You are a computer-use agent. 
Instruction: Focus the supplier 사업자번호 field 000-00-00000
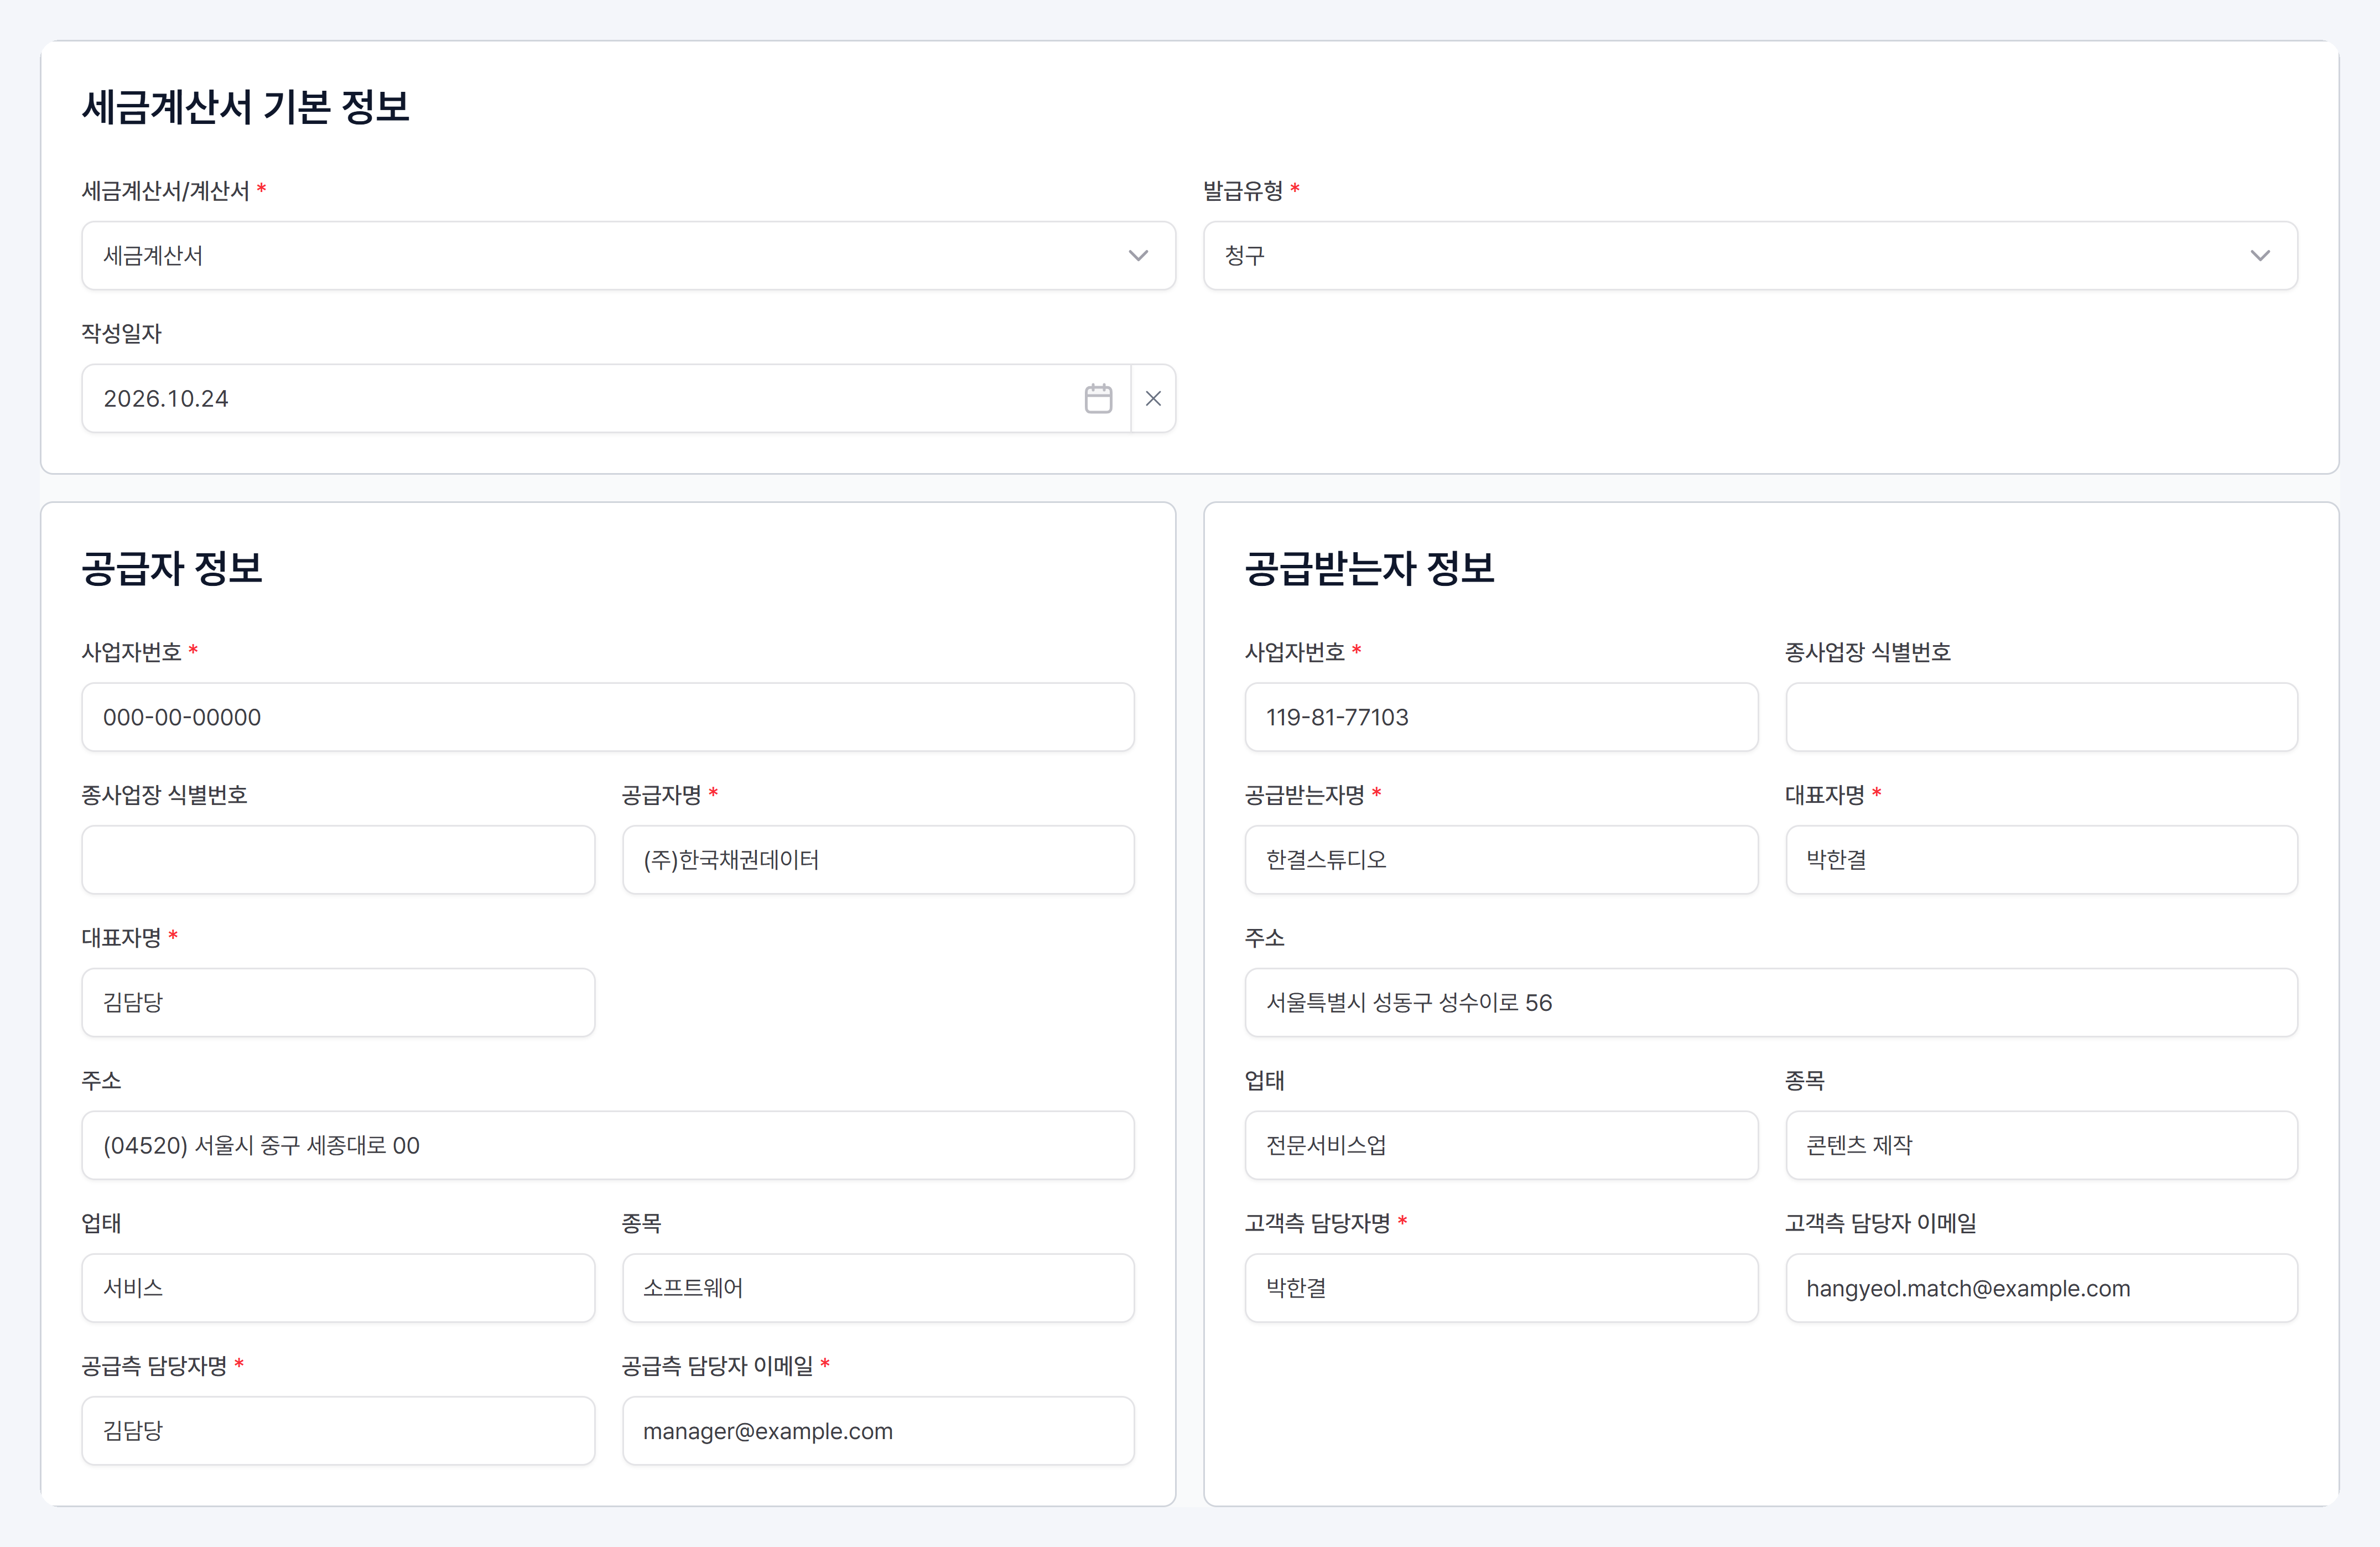608,717
